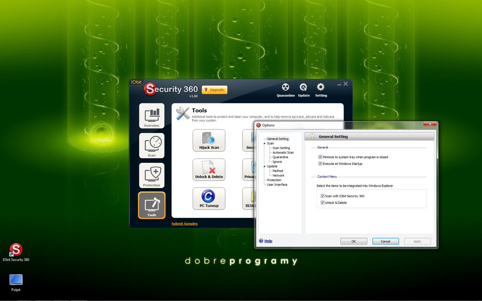
Task: Start the PC Tuneup tool
Action: click(x=209, y=199)
